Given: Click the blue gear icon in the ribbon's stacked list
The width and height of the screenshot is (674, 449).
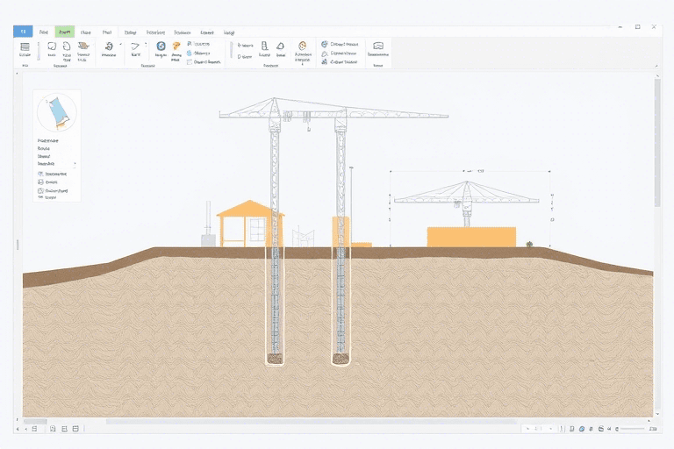Looking at the screenshot, I should pyautogui.click(x=325, y=44).
